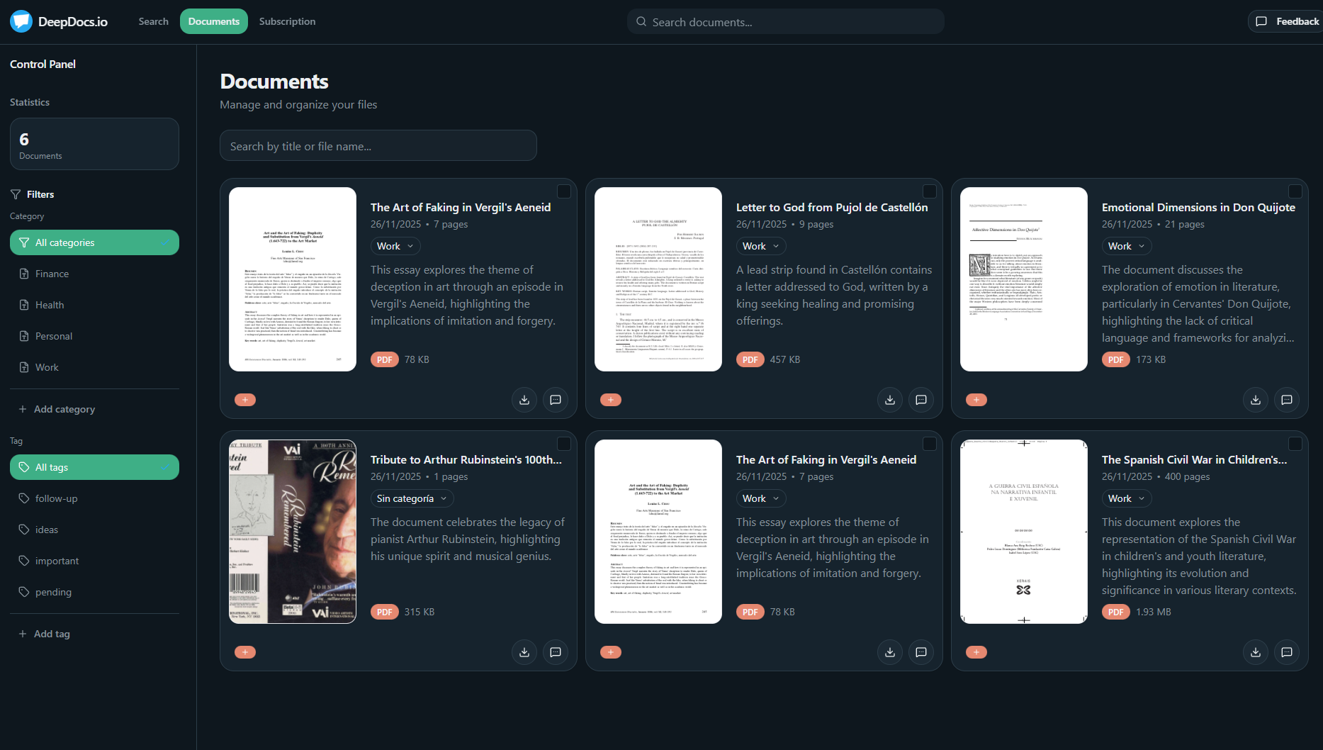The width and height of the screenshot is (1323, 750).
Task: Click Add category in the sidebar
Action: pos(57,408)
